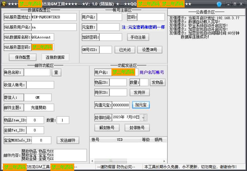Focus the 物品Item_ID field
This screenshot has width=247, height=171.
pos(35,120)
